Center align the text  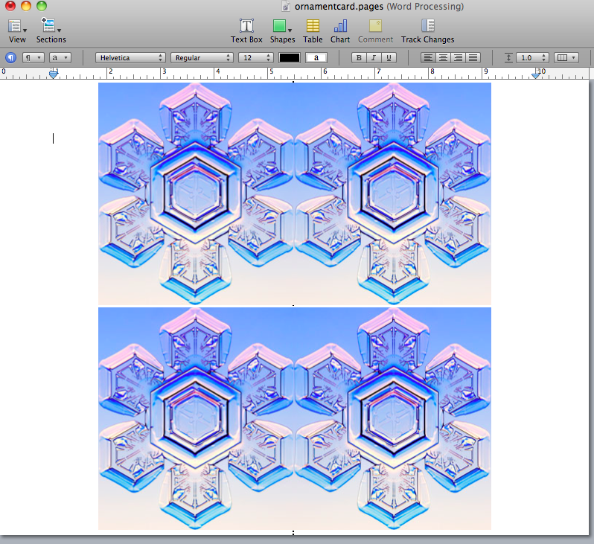pos(443,57)
